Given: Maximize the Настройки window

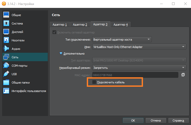Looking at the screenshot, I should pos(173,4).
